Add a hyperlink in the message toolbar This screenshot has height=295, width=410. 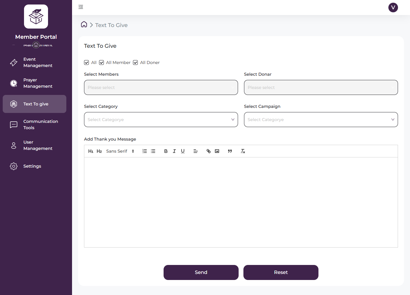point(208,151)
